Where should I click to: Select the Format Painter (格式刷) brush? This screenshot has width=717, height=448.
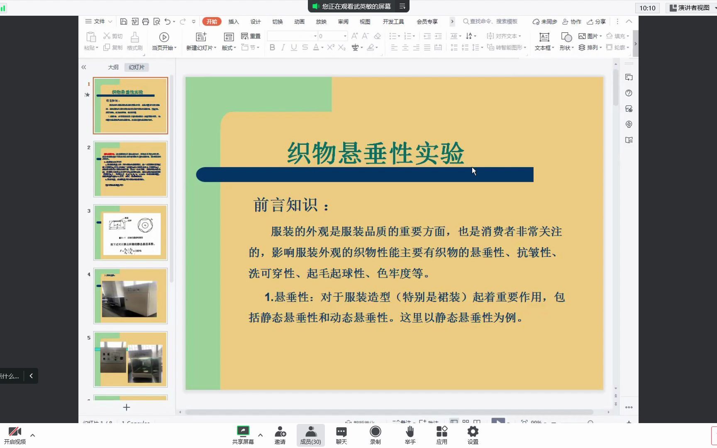point(135,41)
